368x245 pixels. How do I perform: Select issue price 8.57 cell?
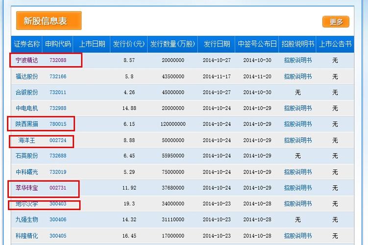(x=129, y=60)
